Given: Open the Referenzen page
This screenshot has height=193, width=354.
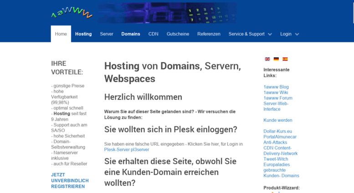Looking at the screenshot, I should point(209,34).
